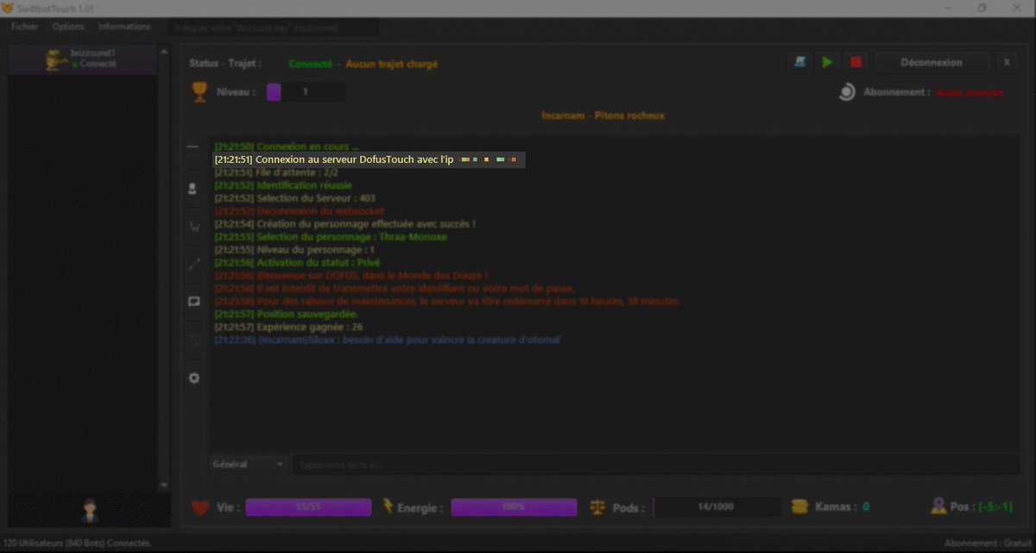Click the map pin icon beside Pos
Image resolution: width=1036 pixels, height=553 pixels.
click(x=938, y=507)
